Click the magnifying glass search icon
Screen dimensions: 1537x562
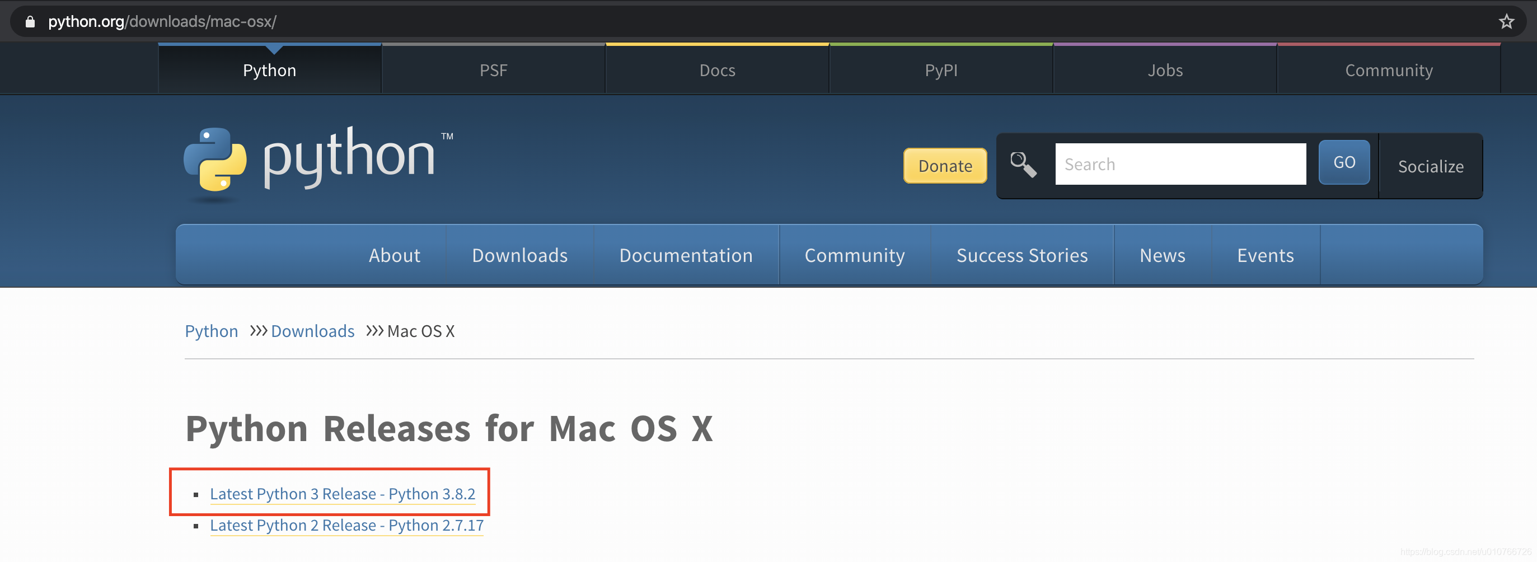point(1023,164)
